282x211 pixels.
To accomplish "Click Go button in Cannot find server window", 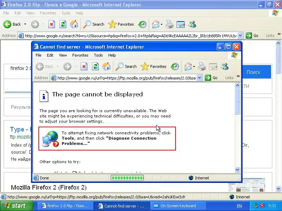I will (x=211, y=78).
